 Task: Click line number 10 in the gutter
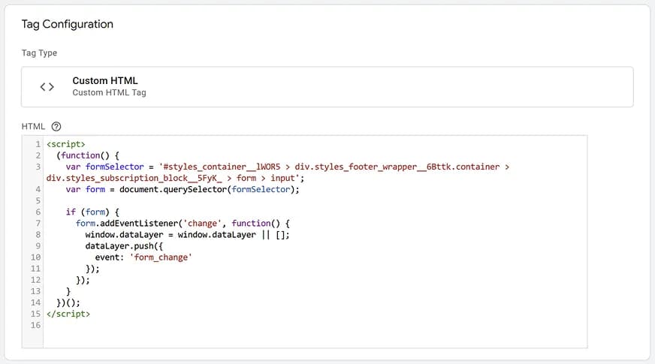[x=35, y=257]
